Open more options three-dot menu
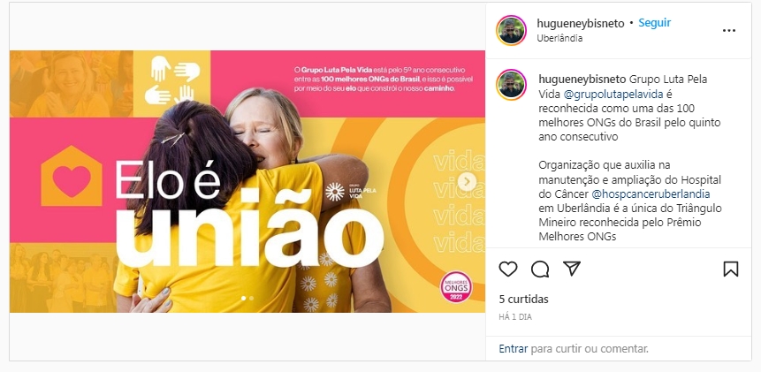This screenshot has height=372, width=761. tap(729, 30)
